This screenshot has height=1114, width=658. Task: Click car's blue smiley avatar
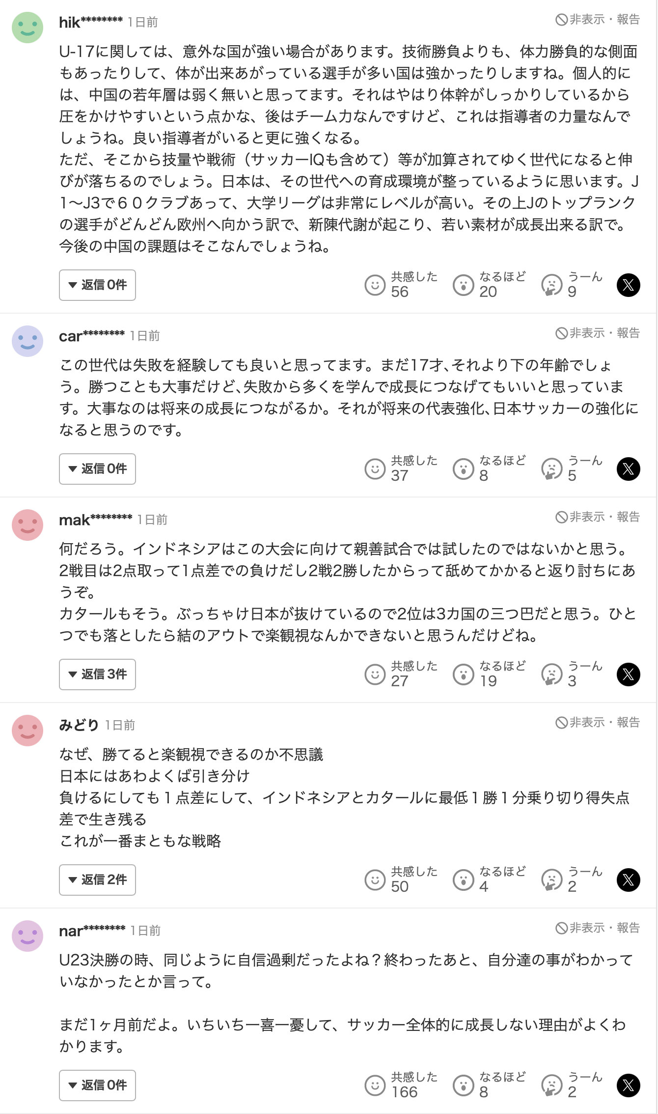point(27,341)
